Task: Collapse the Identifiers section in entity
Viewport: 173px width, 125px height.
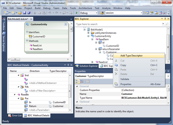Action: click(27, 32)
